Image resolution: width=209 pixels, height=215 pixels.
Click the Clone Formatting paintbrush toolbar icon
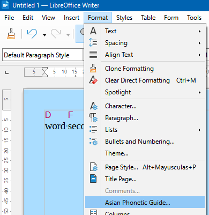[x=11, y=34]
